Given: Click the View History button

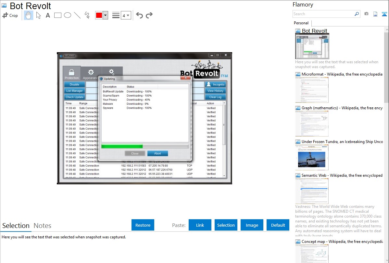Looking at the screenshot, I should (x=215, y=91).
